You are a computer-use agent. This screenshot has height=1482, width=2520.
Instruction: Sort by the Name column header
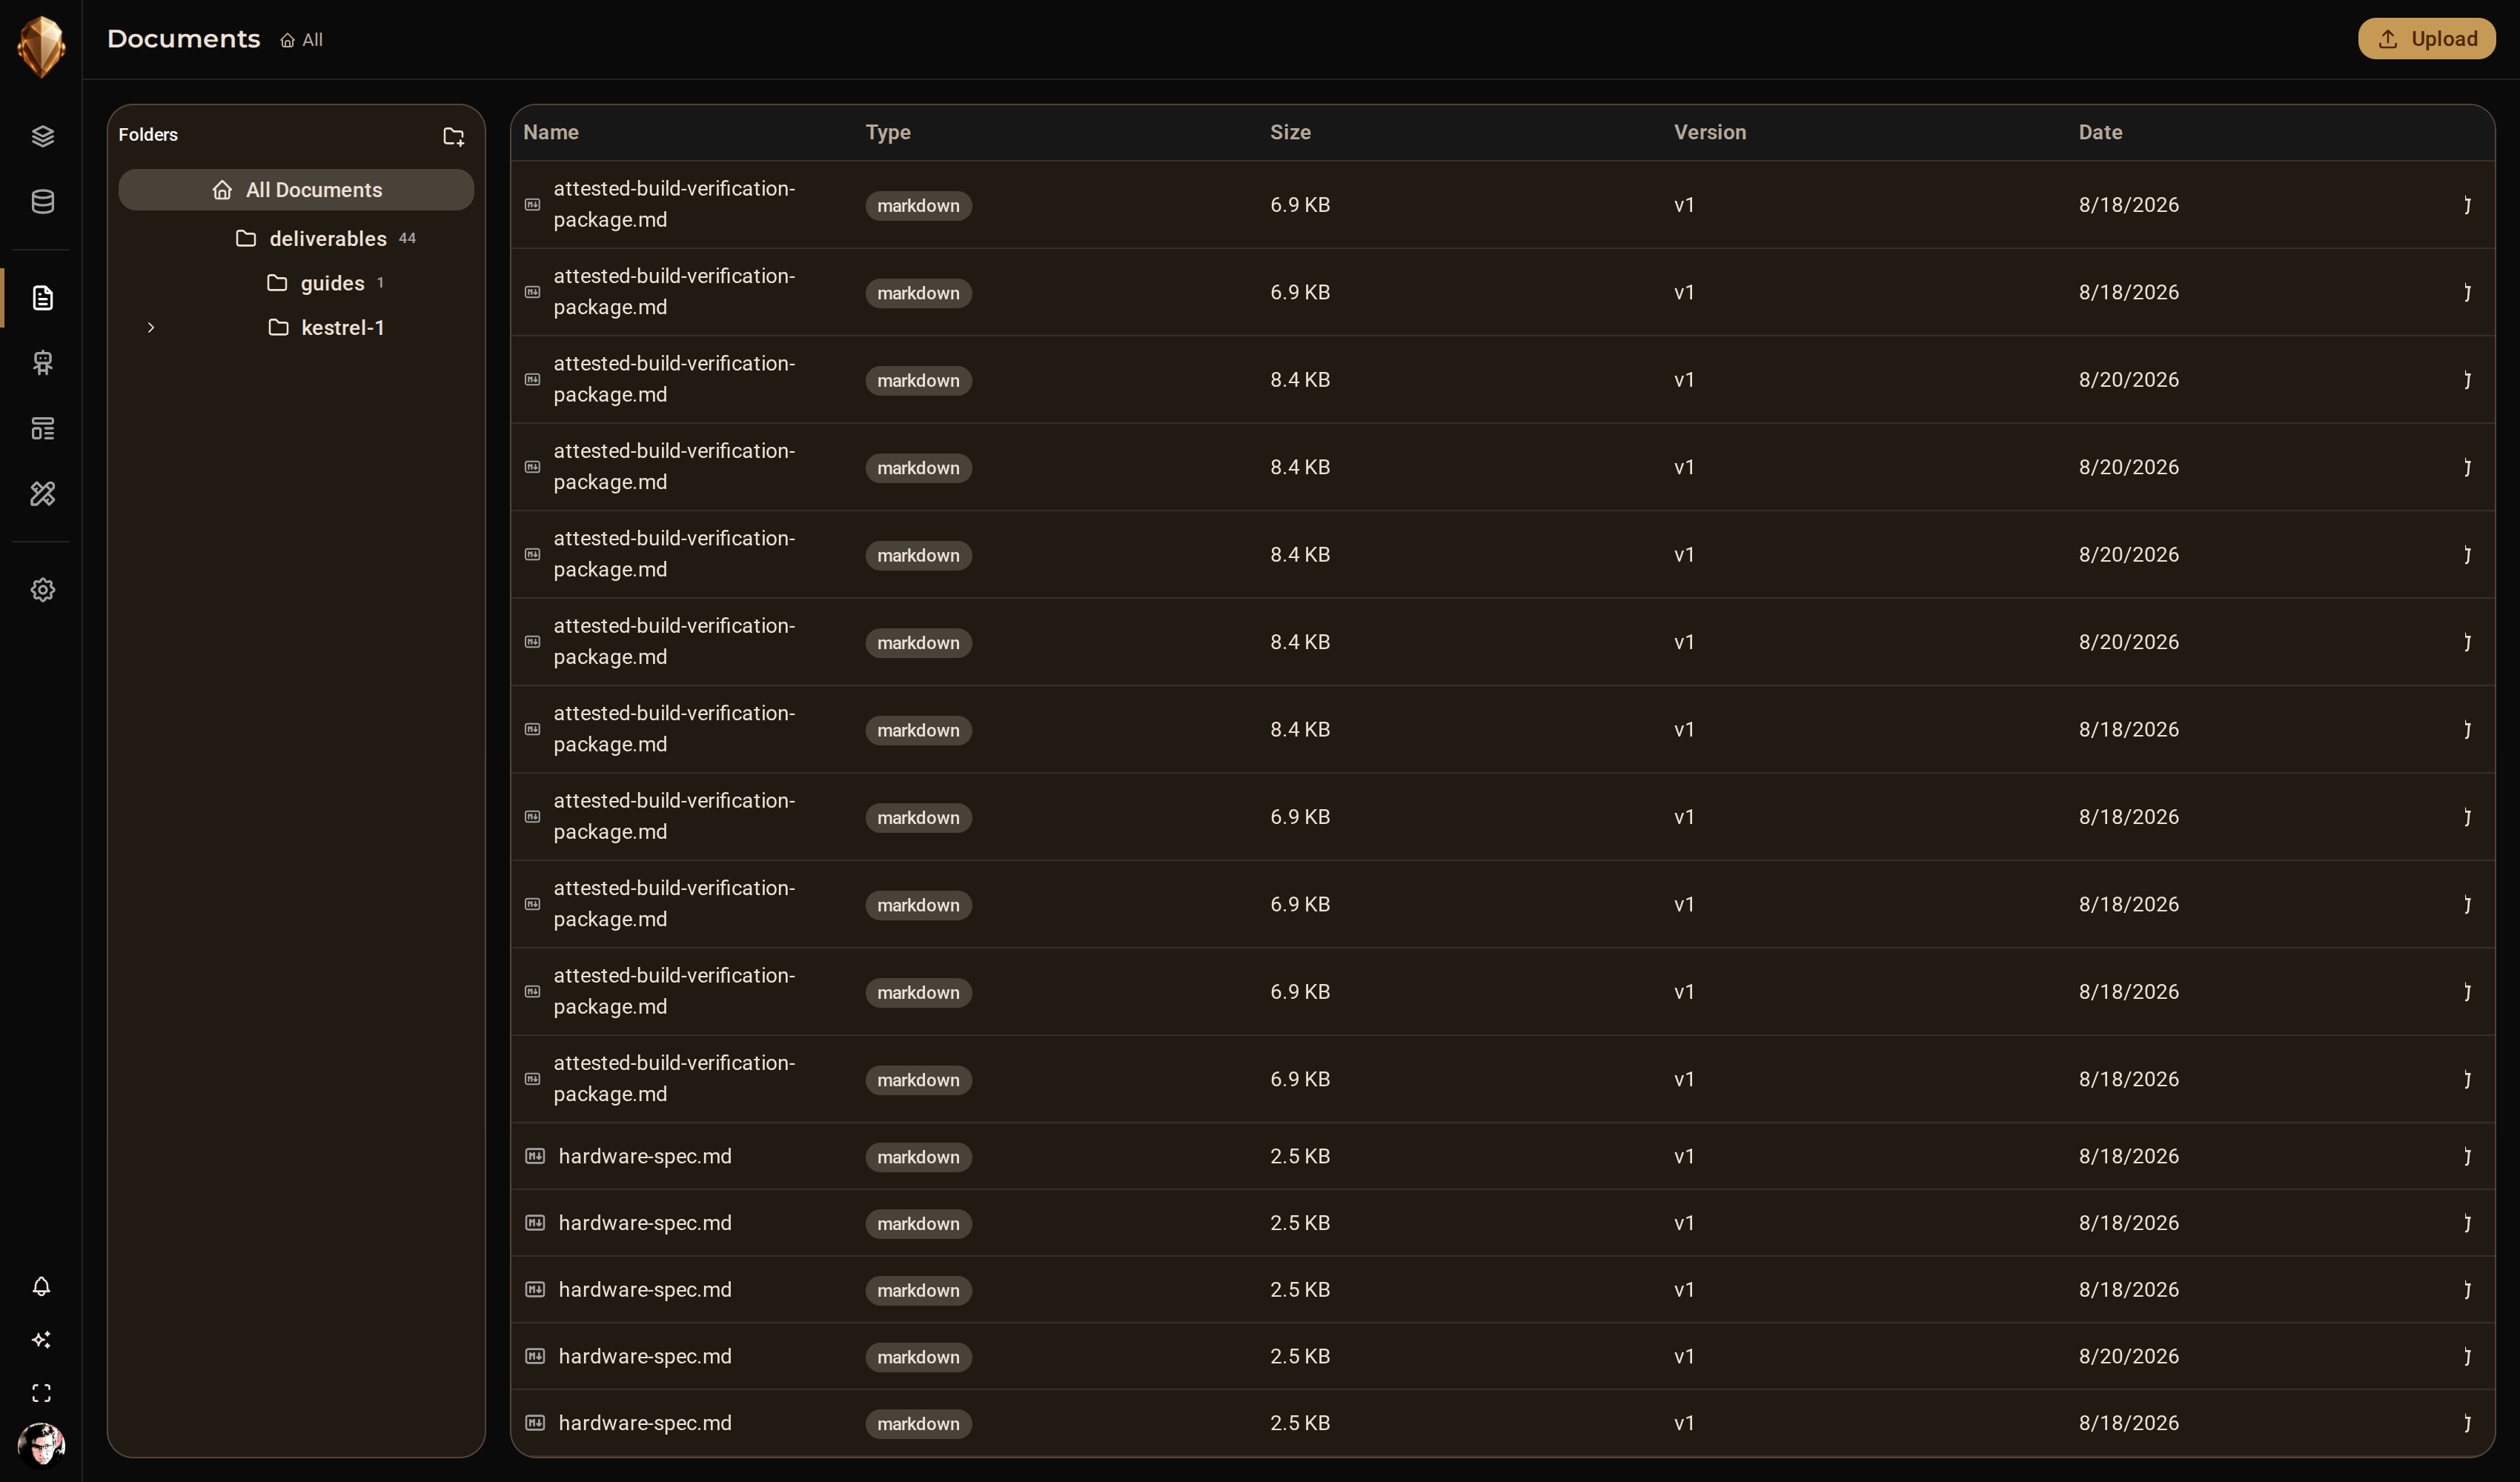(x=551, y=132)
